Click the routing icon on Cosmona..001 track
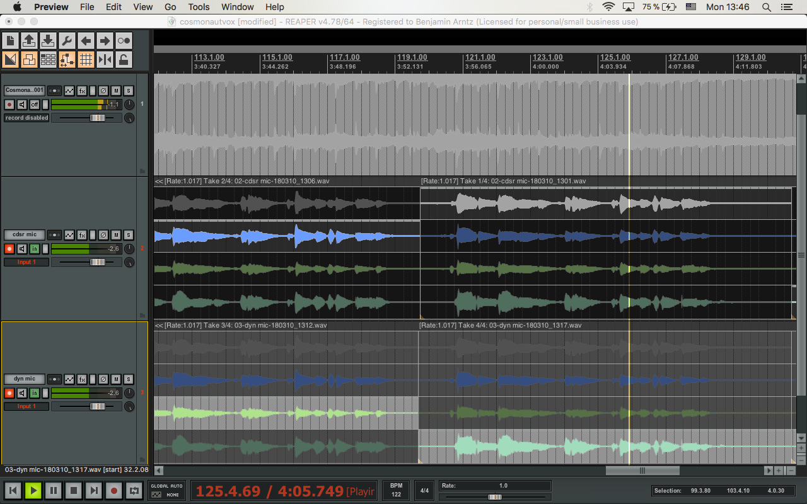This screenshot has height=504, width=807. pos(55,91)
